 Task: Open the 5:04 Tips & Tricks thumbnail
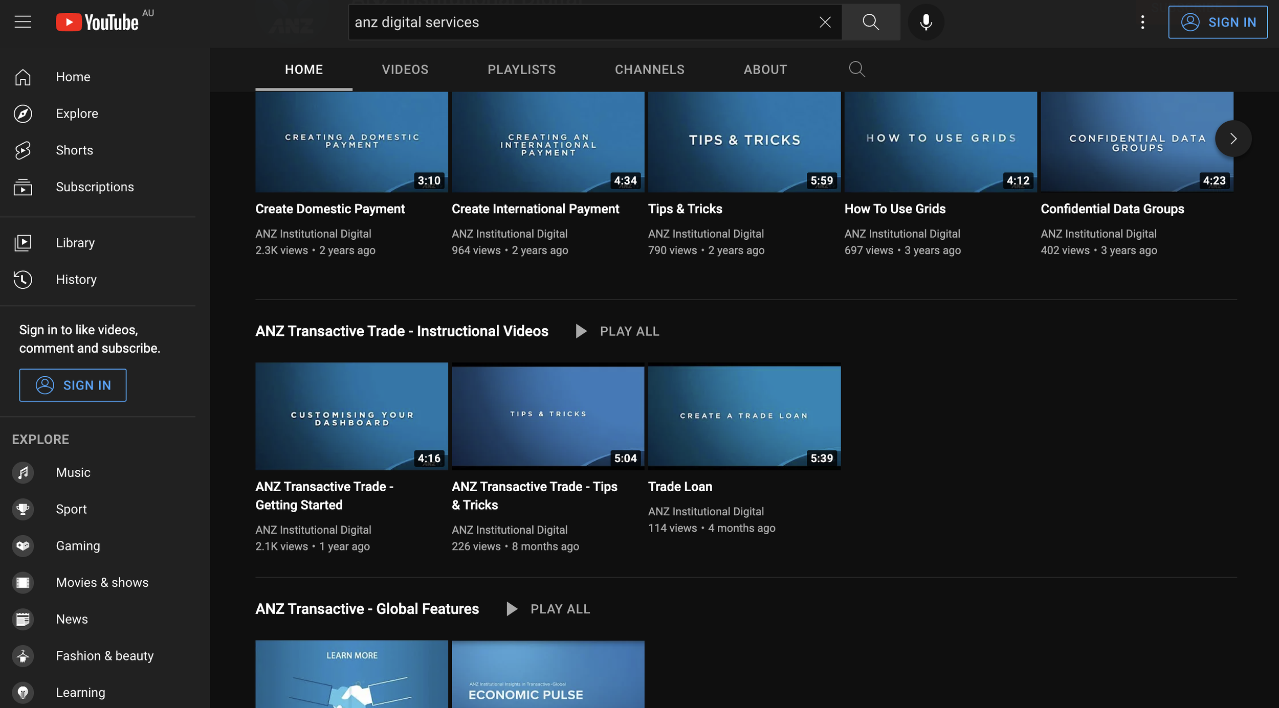(x=548, y=416)
